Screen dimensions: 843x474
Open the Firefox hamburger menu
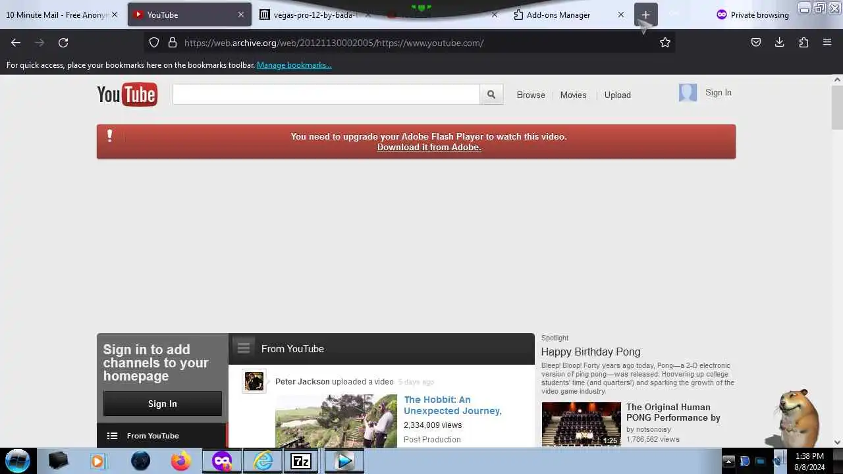click(x=827, y=42)
